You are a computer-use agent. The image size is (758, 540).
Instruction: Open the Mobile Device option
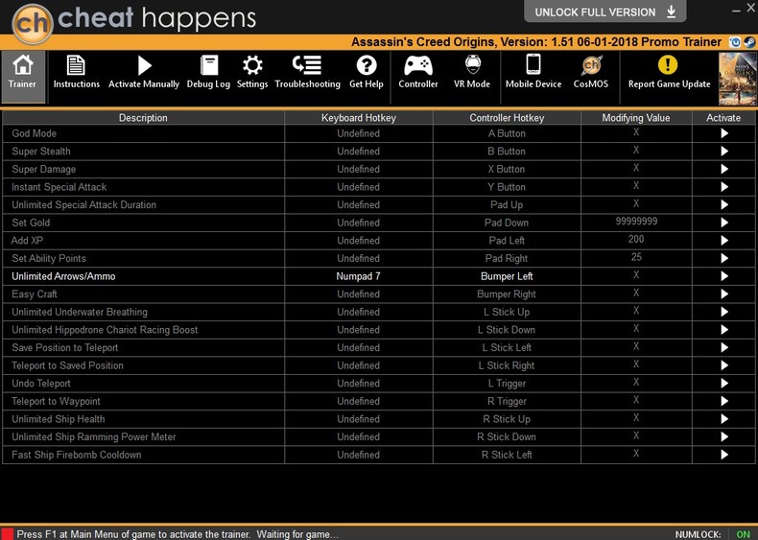tap(533, 73)
